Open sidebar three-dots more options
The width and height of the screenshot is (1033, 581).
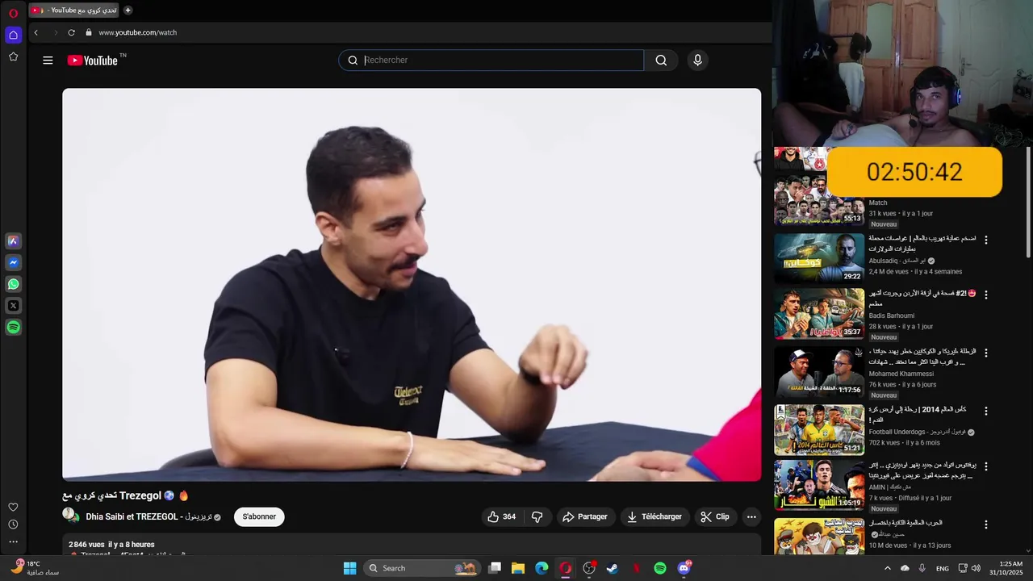(13, 542)
